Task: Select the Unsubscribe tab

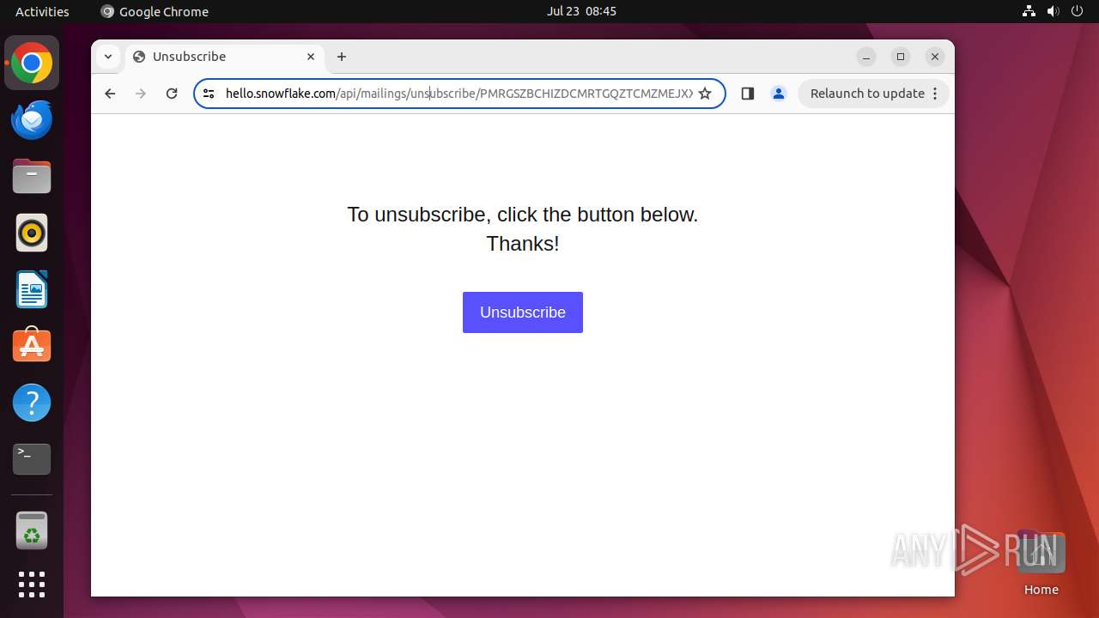Action: point(225,57)
